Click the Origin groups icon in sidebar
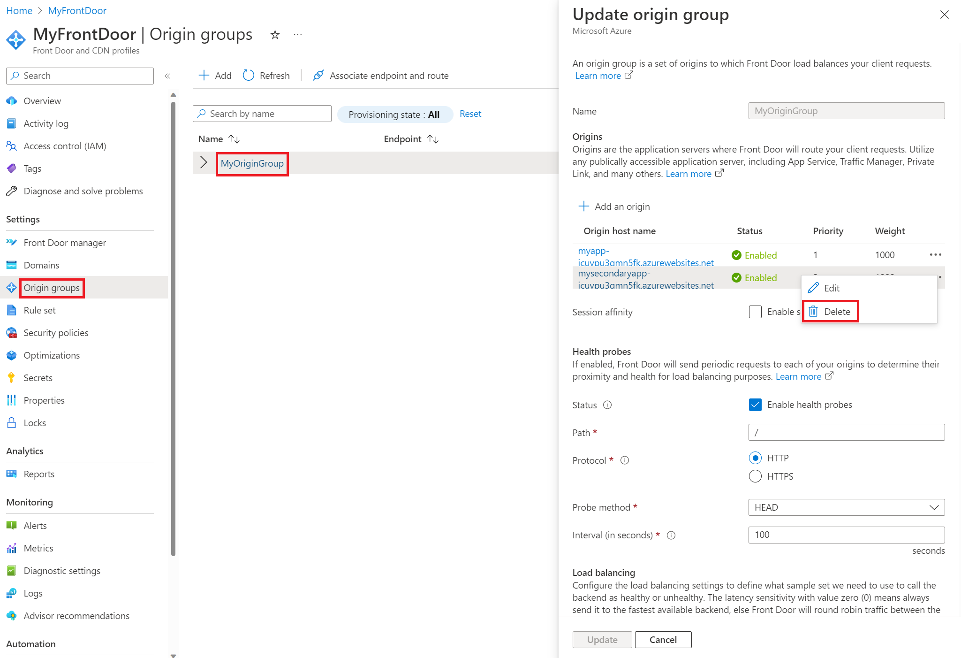This screenshot has height=658, width=961. point(13,287)
